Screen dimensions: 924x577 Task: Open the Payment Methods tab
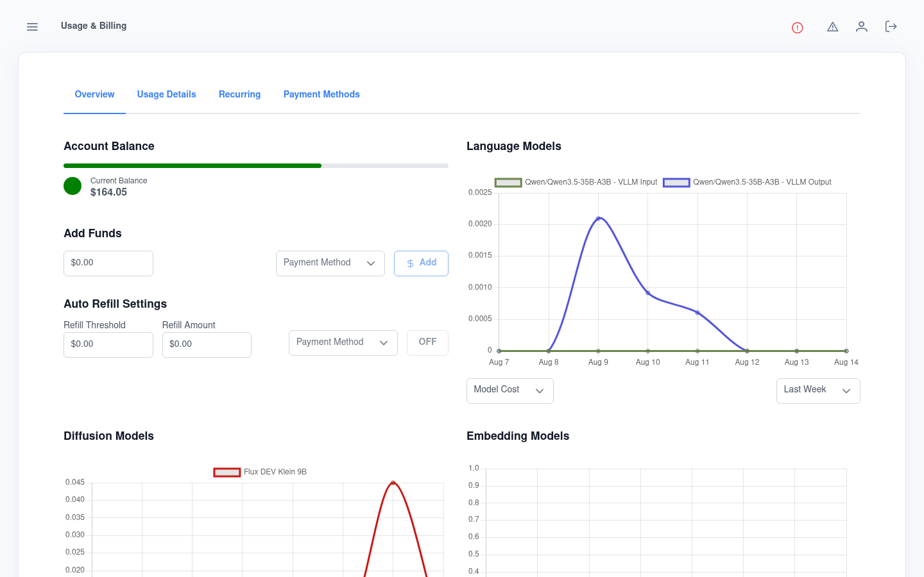pos(321,95)
